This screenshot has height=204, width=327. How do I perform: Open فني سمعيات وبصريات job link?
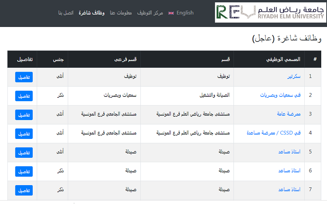click(x=280, y=95)
